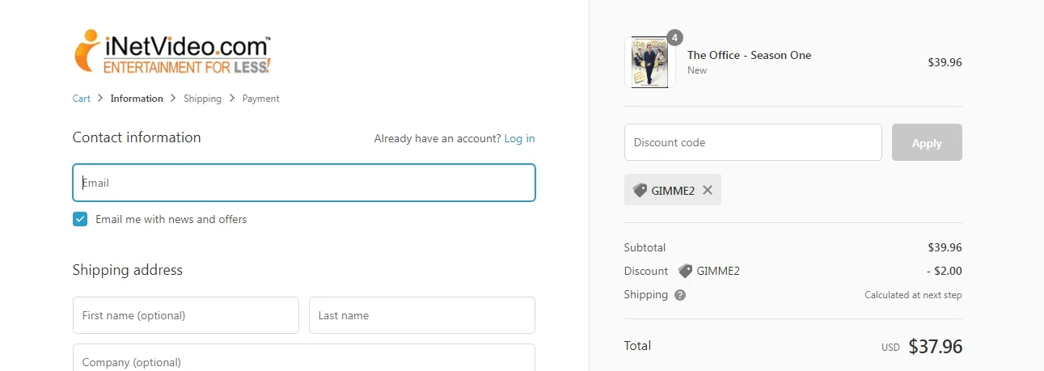This screenshot has height=371, width=1044.
Task: Go back to Cart breadcrumb
Action: click(82, 99)
